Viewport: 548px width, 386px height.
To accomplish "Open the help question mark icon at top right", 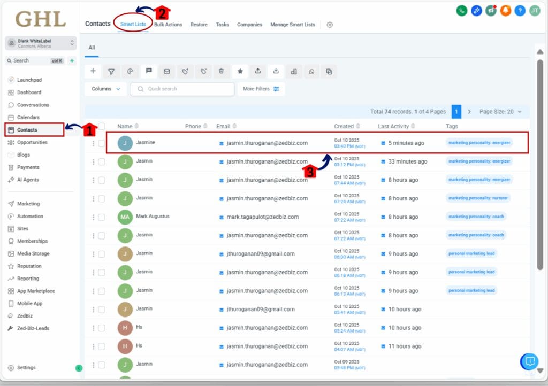I will tap(520, 10).
